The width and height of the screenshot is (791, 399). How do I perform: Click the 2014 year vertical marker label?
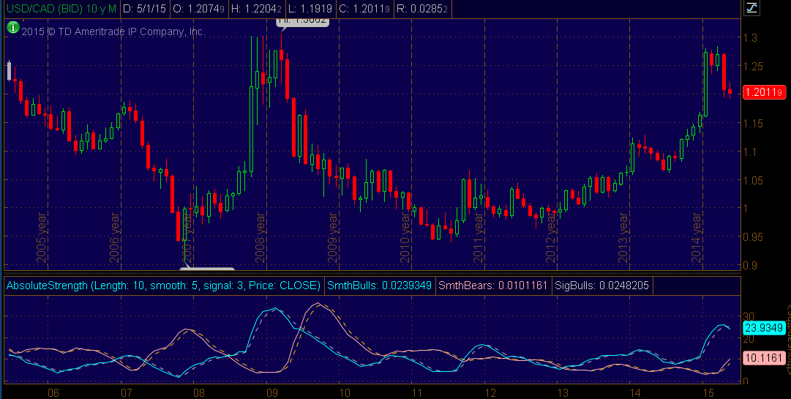coord(697,238)
